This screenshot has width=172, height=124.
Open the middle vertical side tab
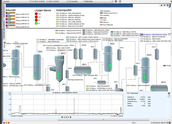(4, 29)
